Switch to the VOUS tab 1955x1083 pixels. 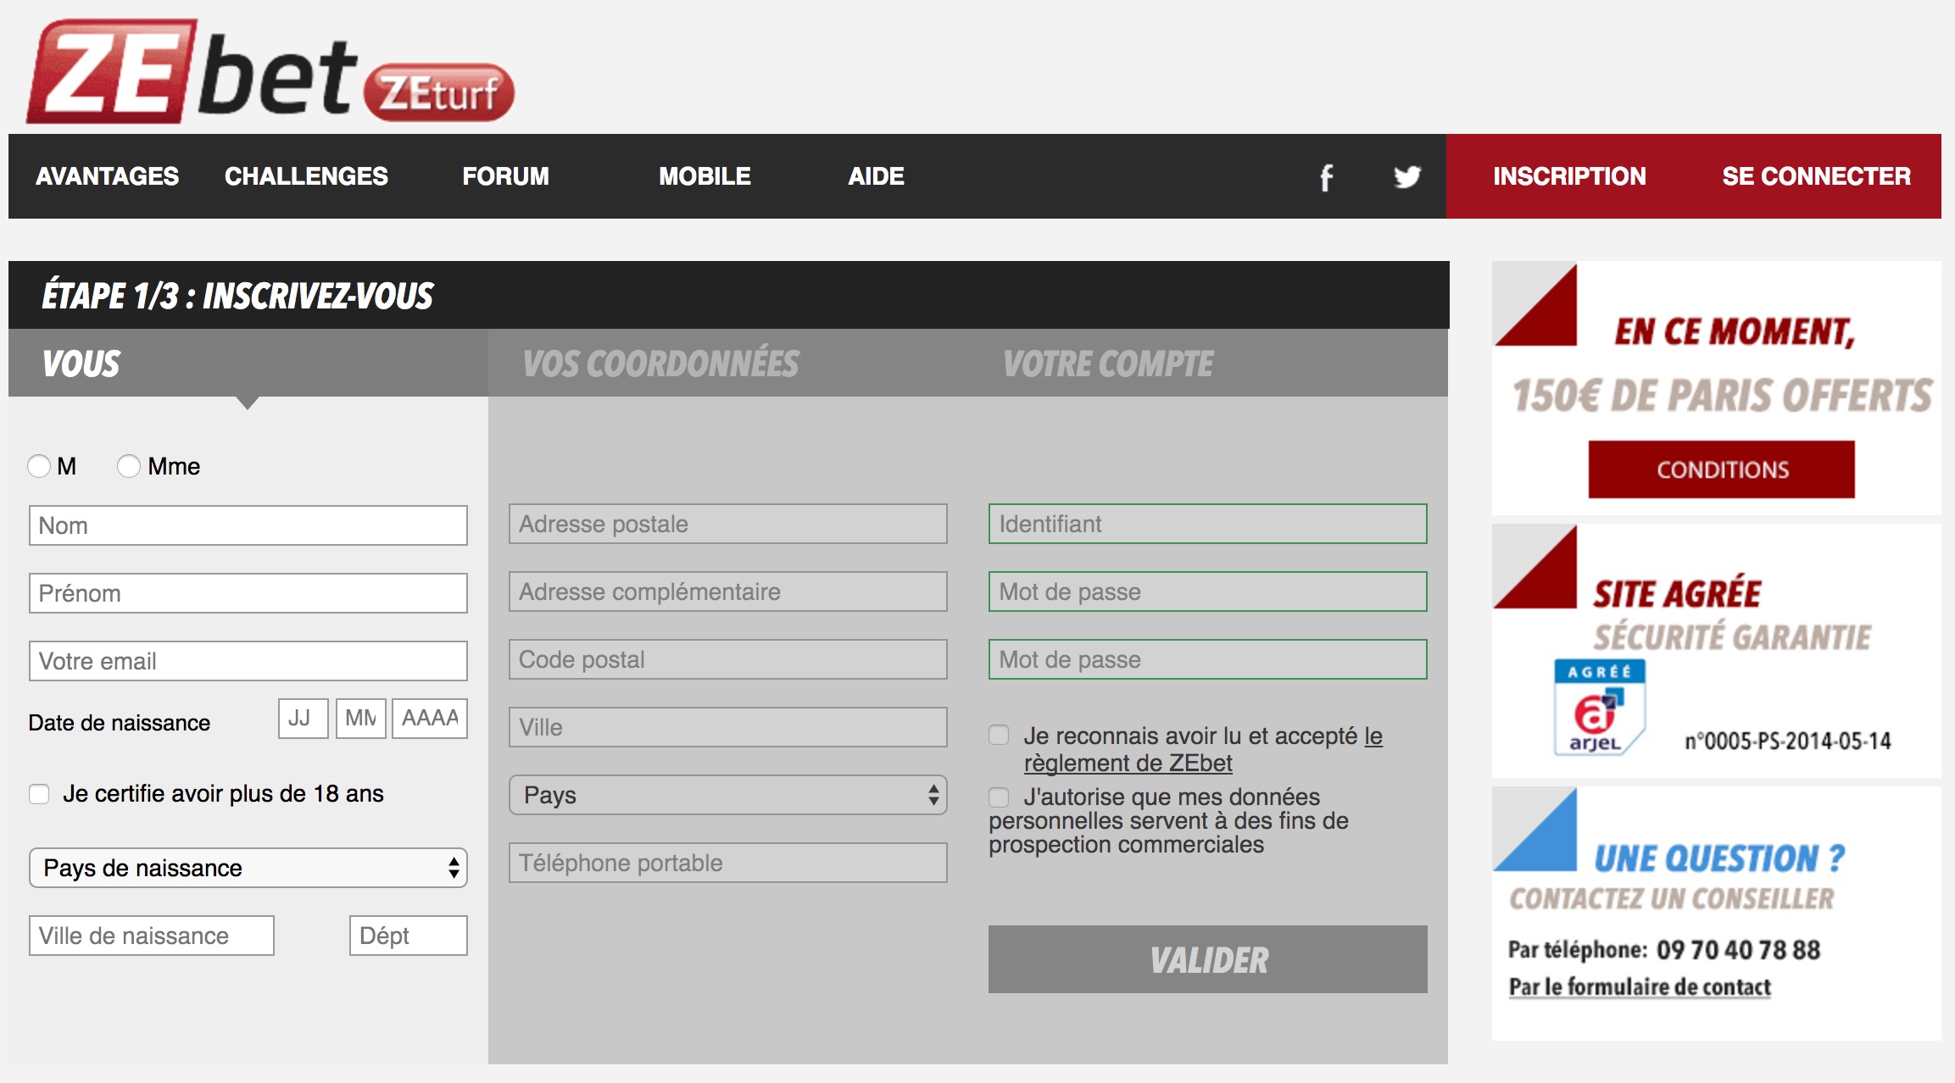(x=248, y=364)
